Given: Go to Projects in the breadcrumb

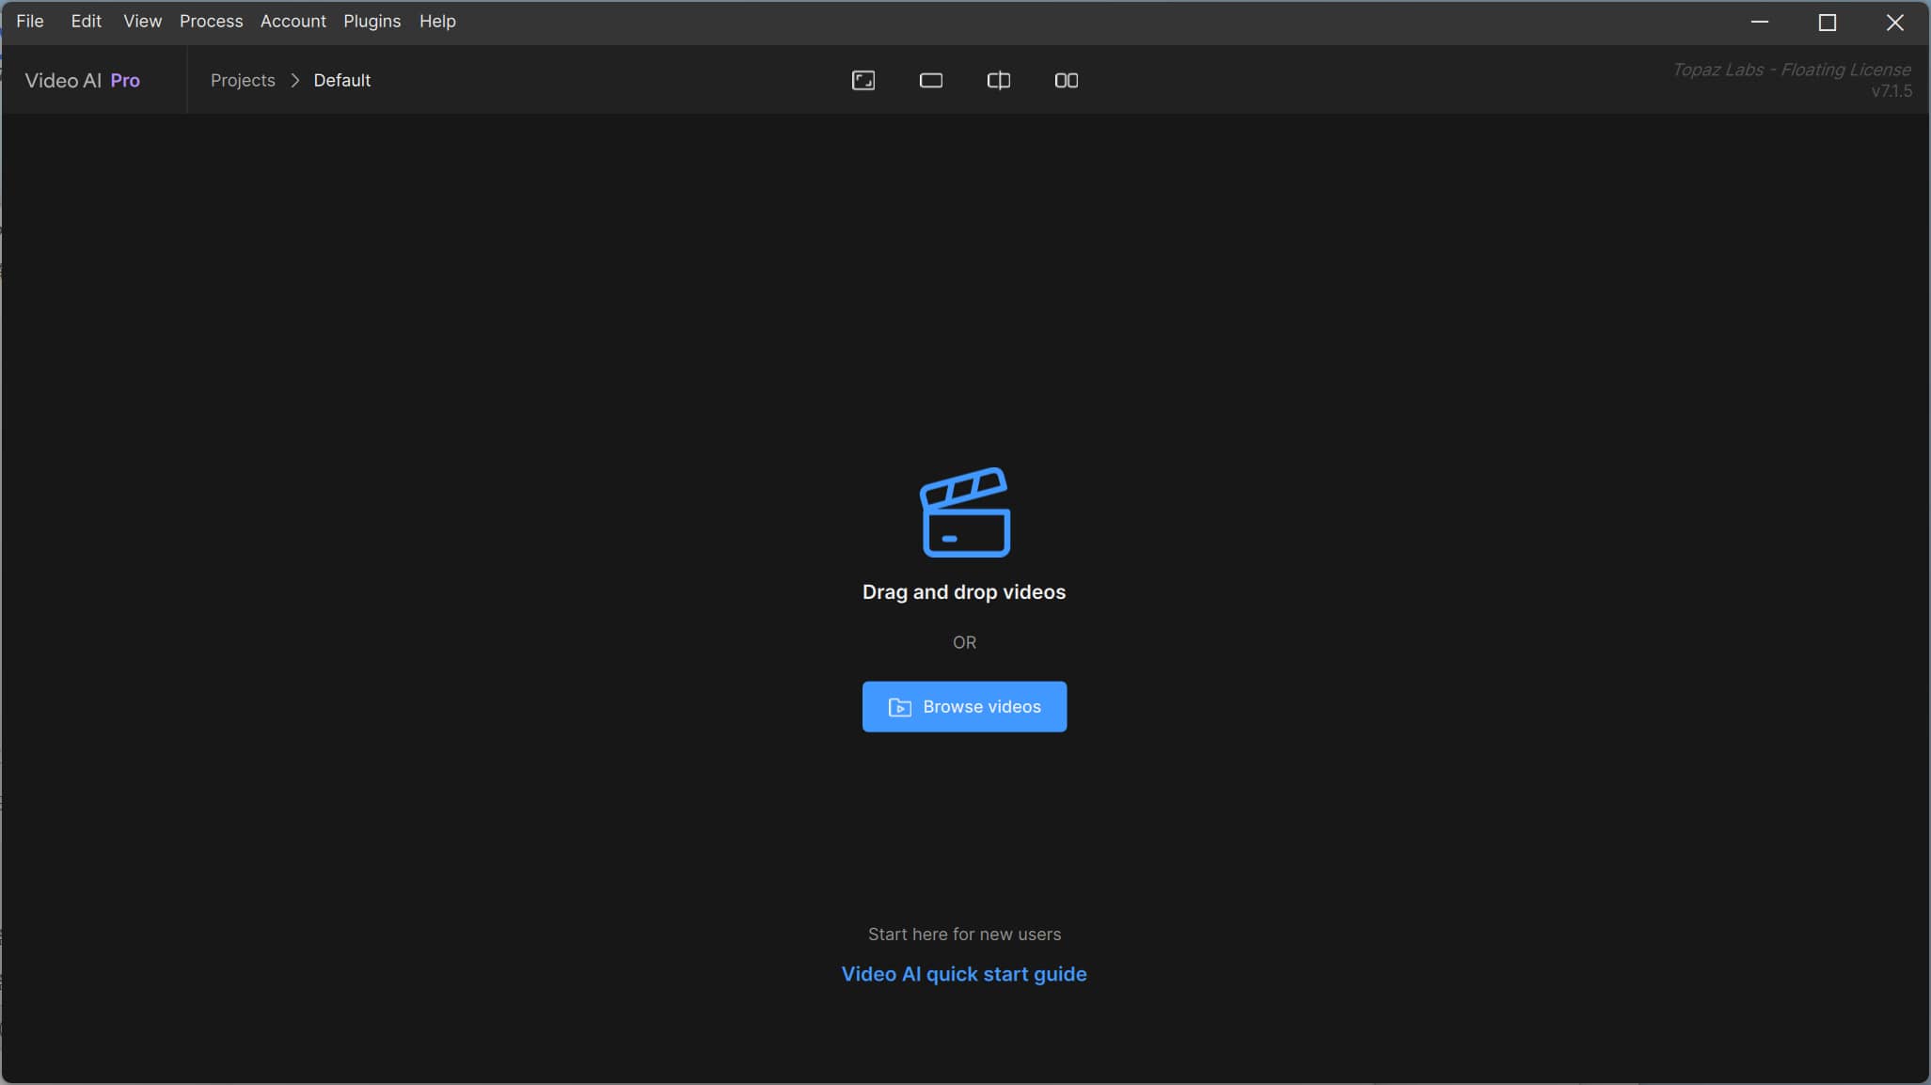Looking at the screenshot, I should pos(243,81).
